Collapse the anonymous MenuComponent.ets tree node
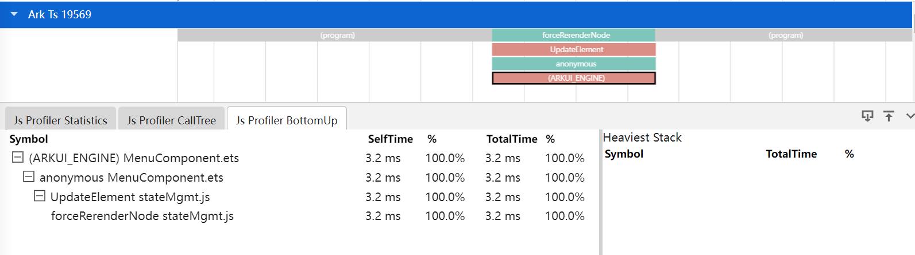 pyautogui.click(x=29, y=177)
